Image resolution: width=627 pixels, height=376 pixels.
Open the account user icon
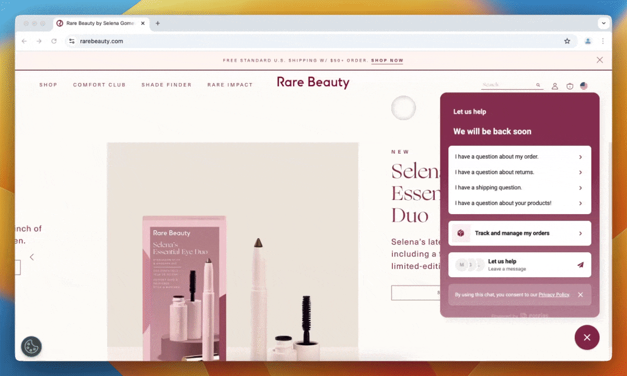555,86
